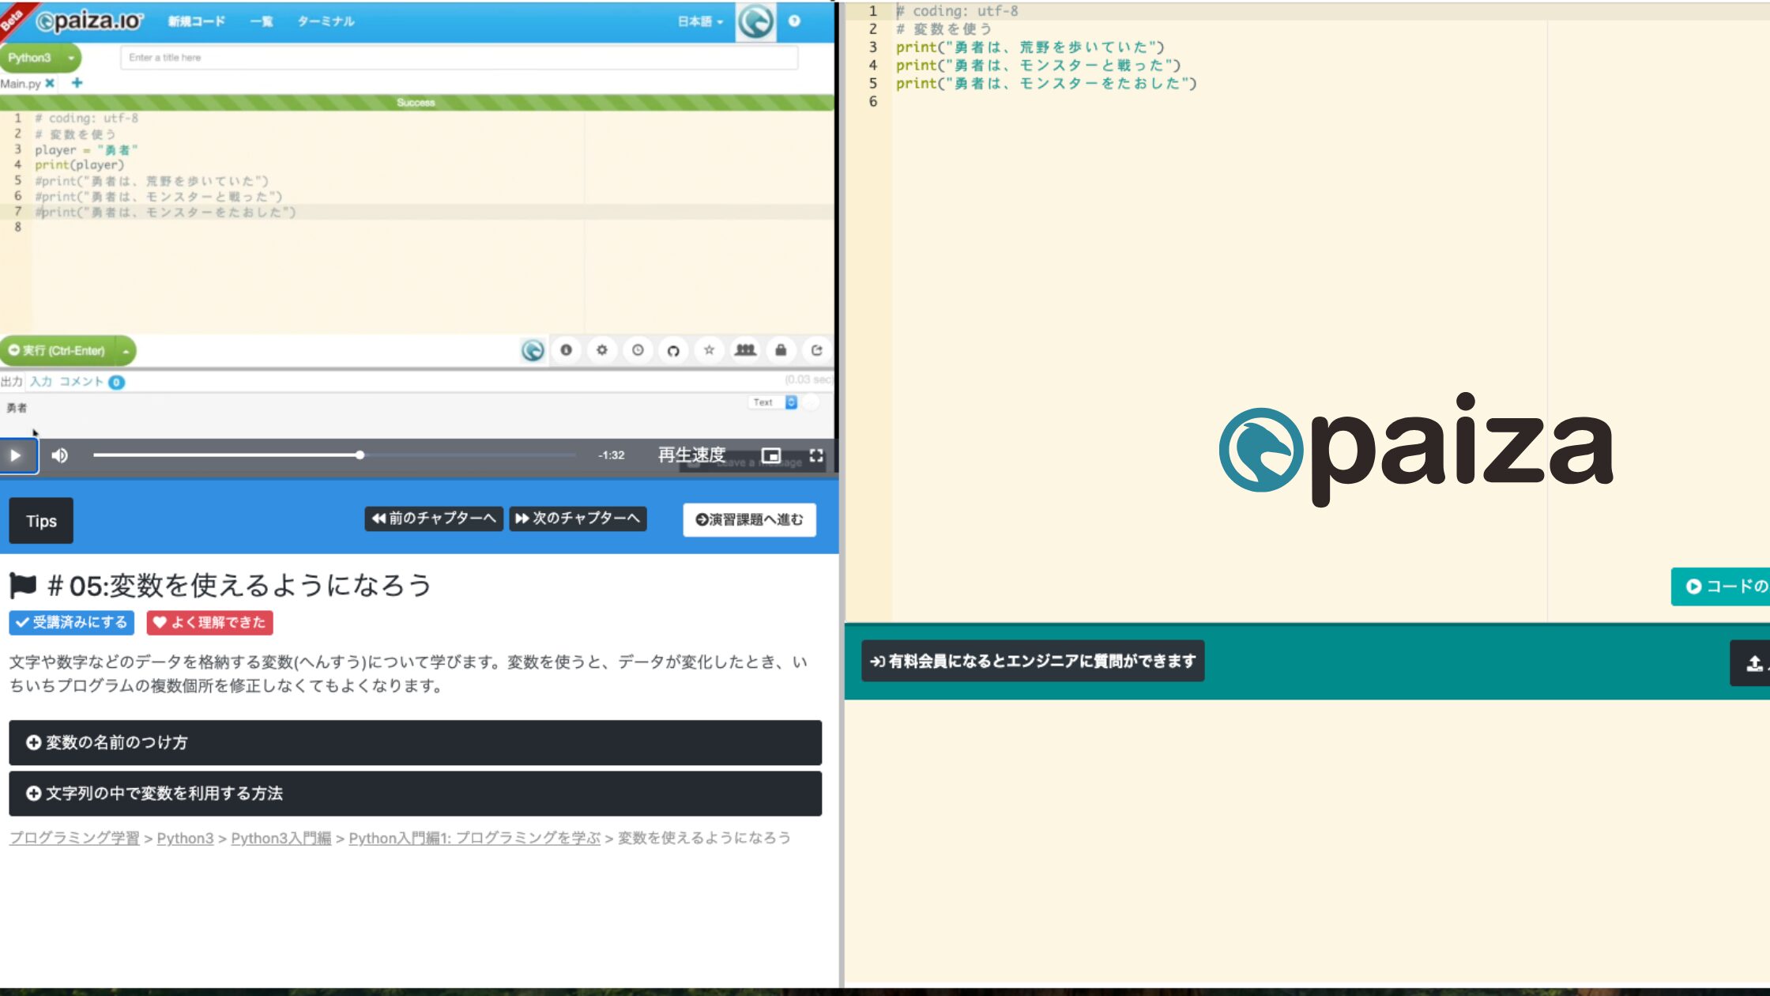This screenshot has width=1770, height=996.
Task: Expand 文字列の中で変数を利用する方法 section
Action: click(415, 793)
